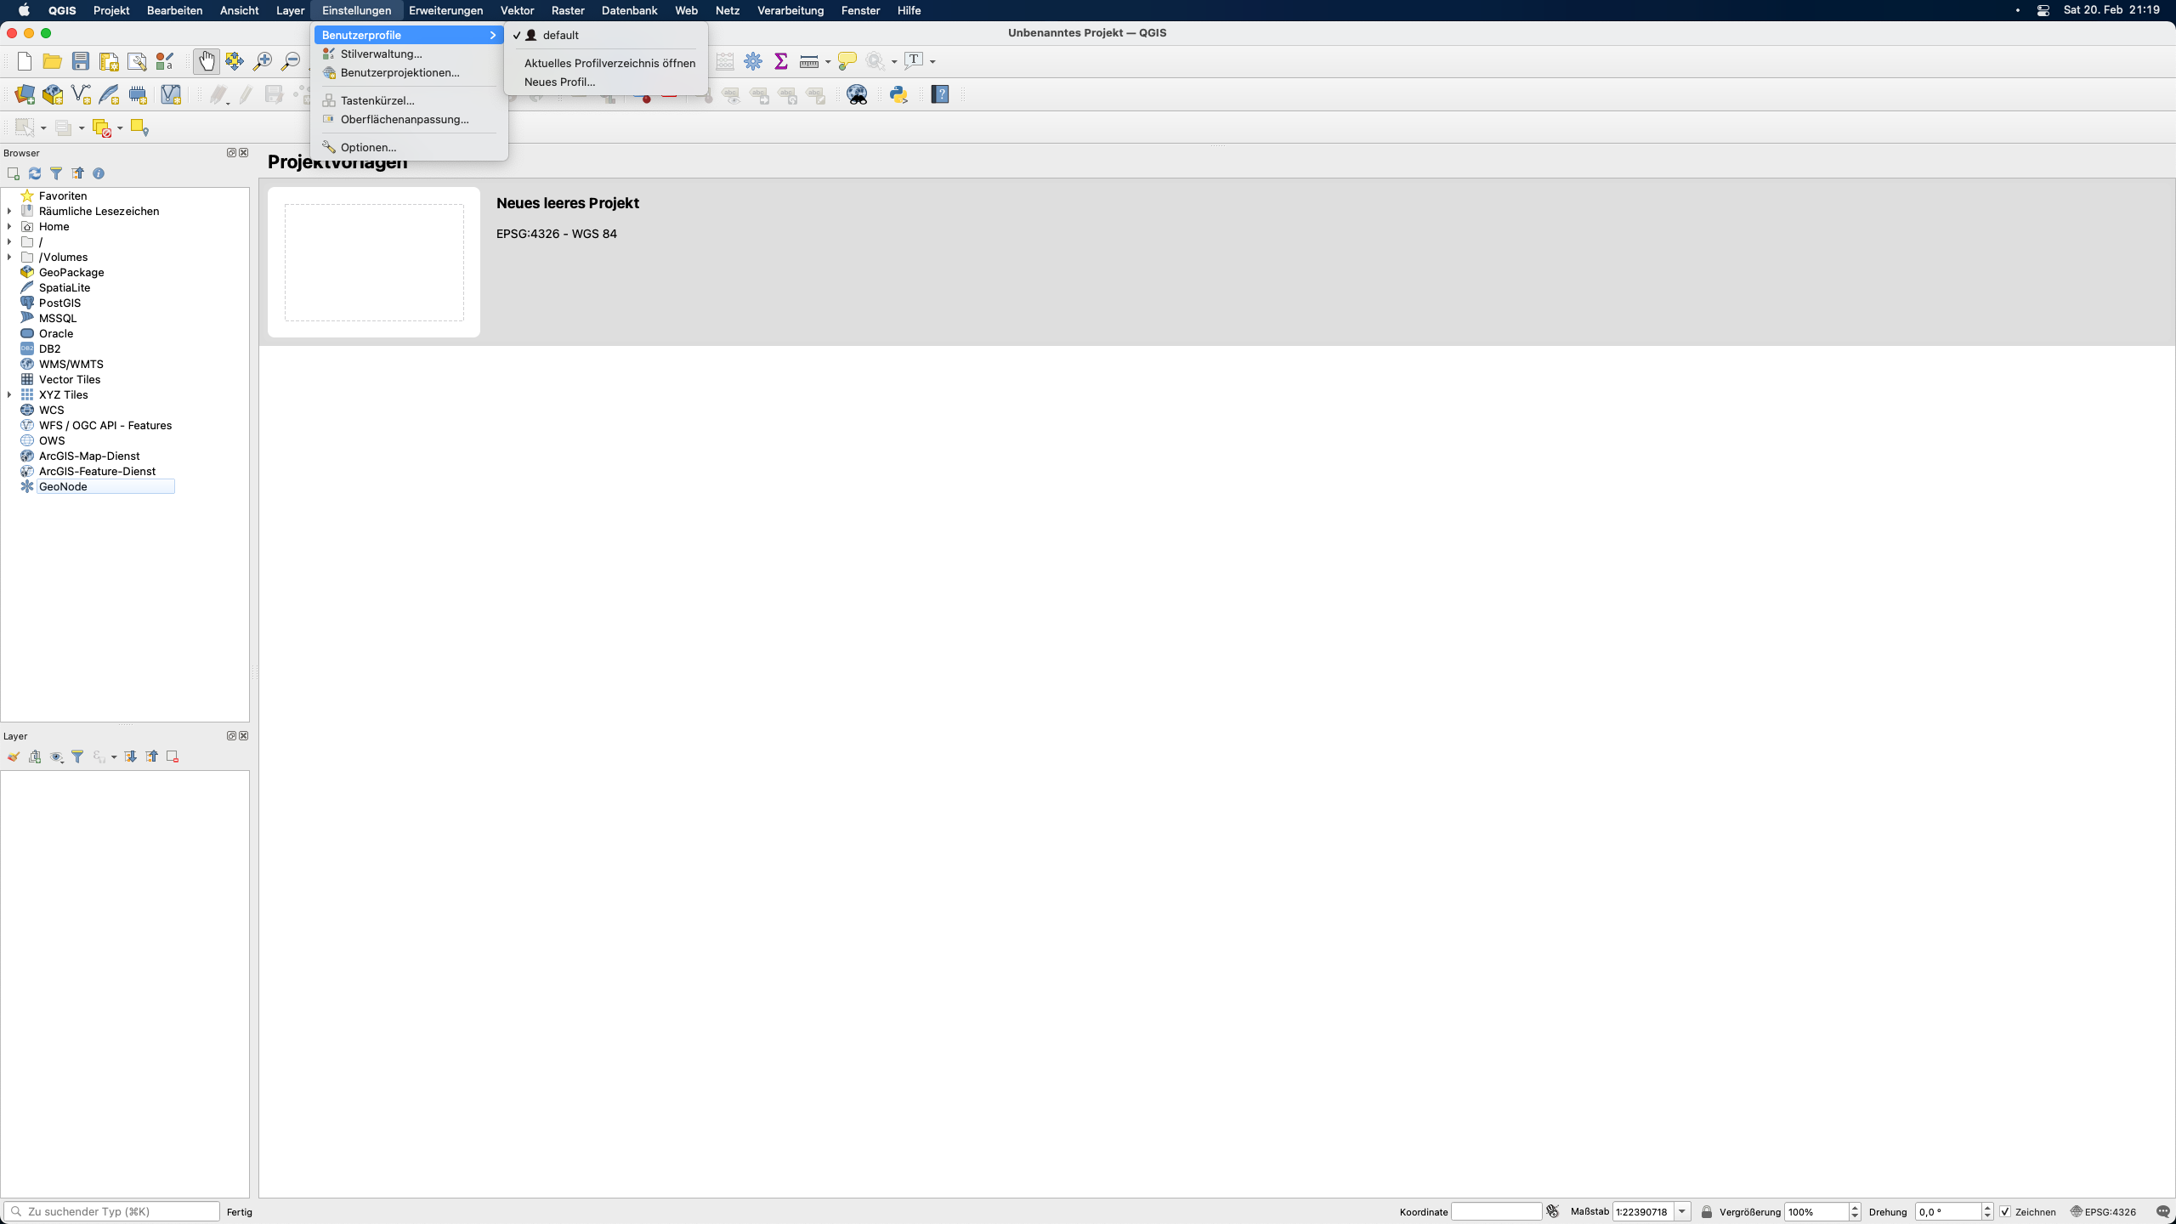Screen dimensions: 2176x1224
Task: Open the Erweiterungen menu
Action: (445, 10)
